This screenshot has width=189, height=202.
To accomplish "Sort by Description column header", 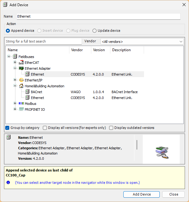I will pyautogui.click(x=127, y=50).
